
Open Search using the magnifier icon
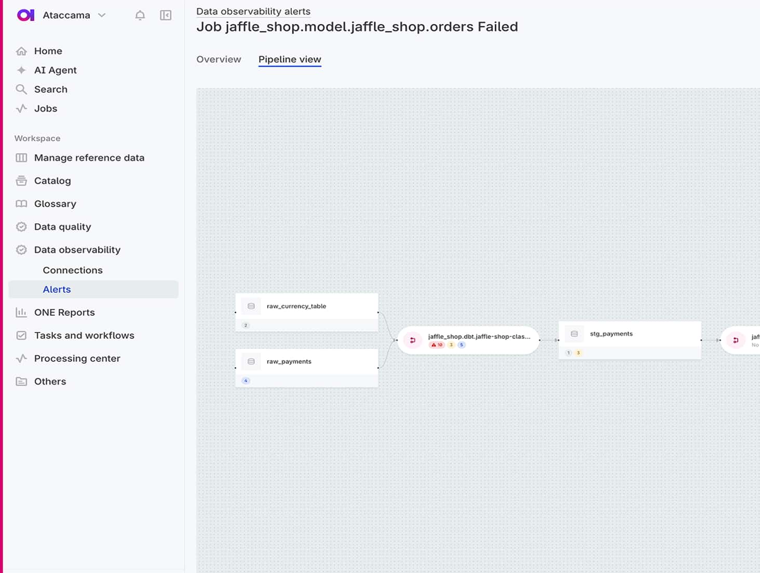click(21, 89)
